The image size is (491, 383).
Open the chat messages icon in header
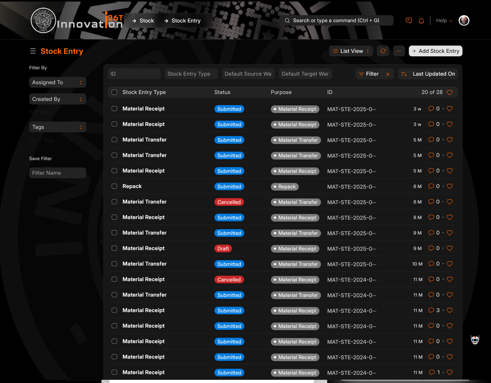tap(409, 21)
